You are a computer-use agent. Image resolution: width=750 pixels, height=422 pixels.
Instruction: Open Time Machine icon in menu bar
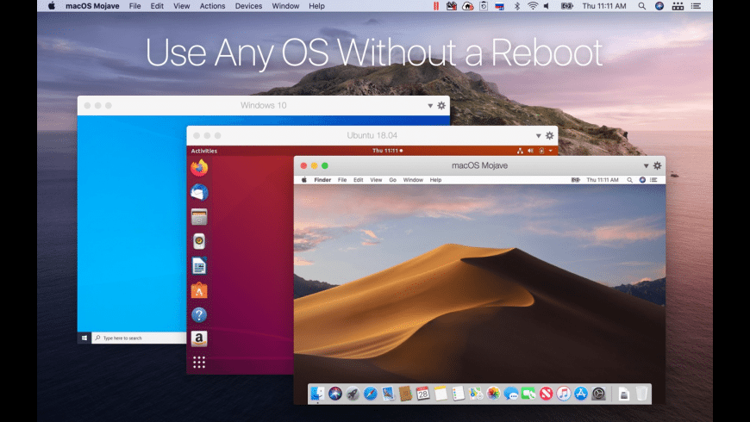click(484, 6)
